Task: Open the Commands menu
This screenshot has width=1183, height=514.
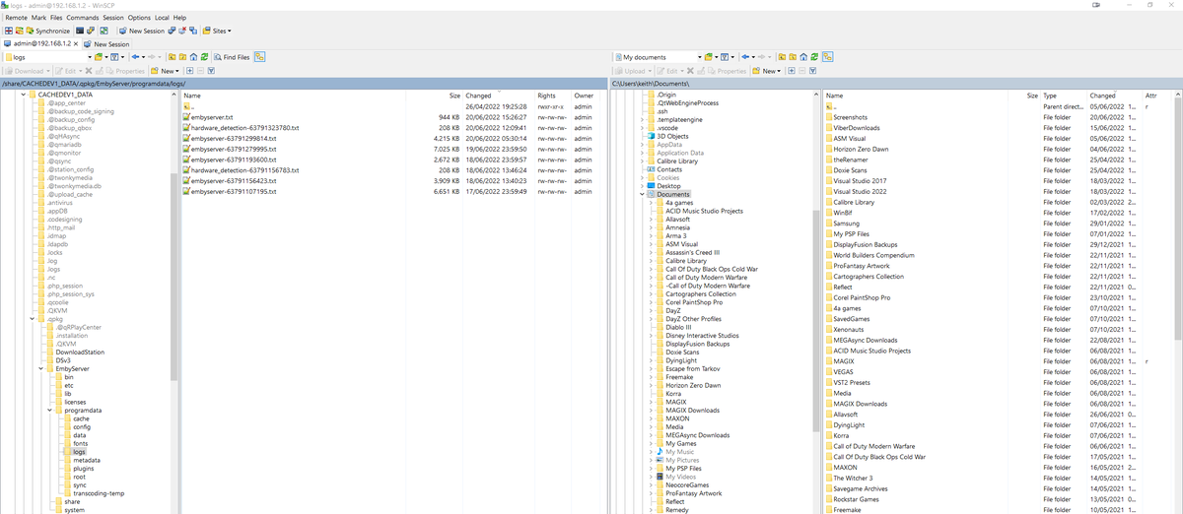Action: click(x=82, y=18)
